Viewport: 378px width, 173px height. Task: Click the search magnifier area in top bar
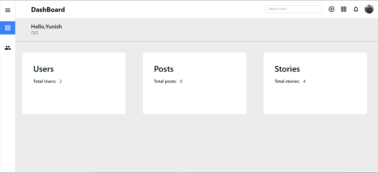(x=294, y=9)
